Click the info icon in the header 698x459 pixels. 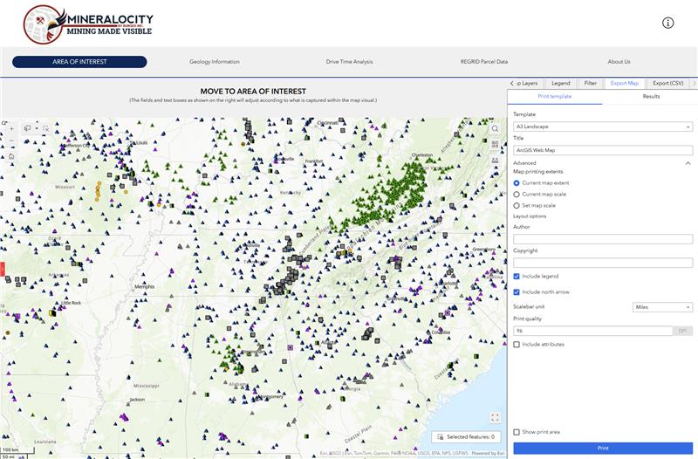(668, 23)
